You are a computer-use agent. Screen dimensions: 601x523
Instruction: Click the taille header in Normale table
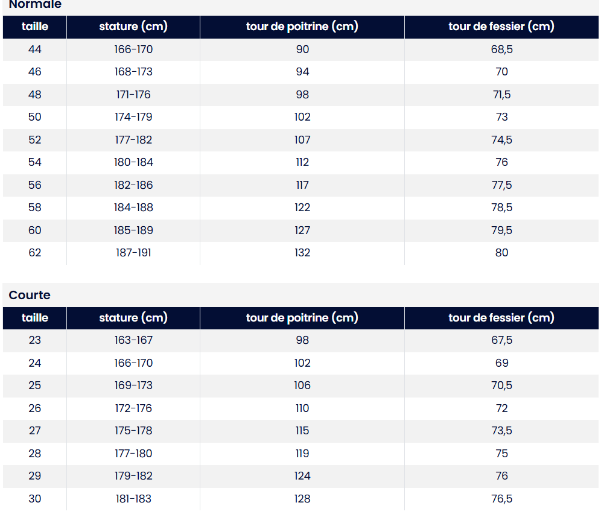(x=35, y=27)
